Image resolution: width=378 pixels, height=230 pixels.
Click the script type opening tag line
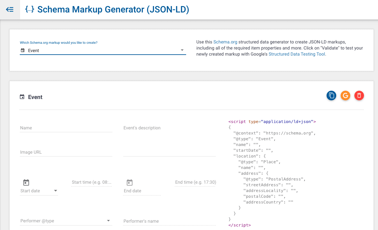tap(272, 122)
